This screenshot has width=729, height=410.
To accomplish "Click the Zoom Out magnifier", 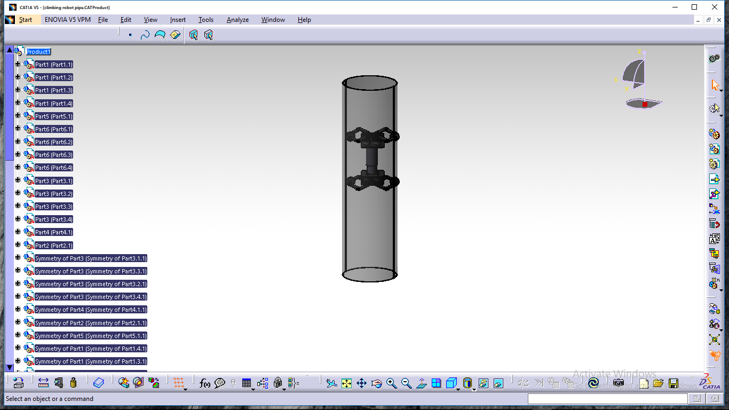I will coord(406,383).
